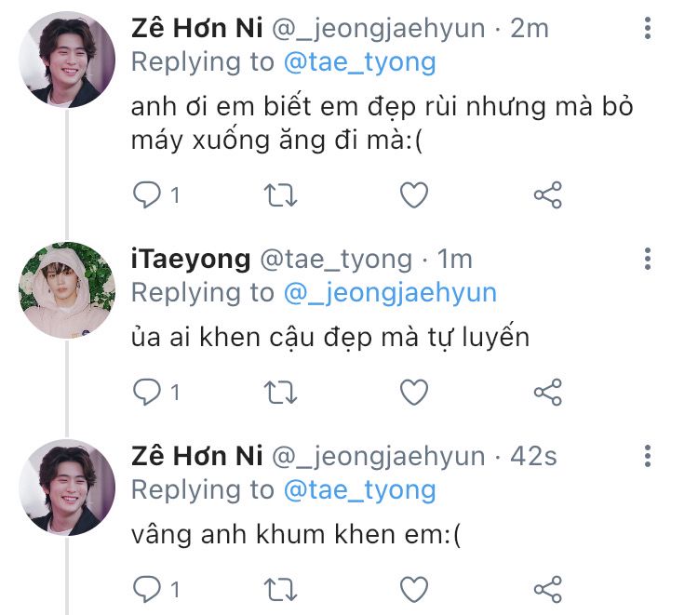The width and height of the screenshot is (698, 615).
Task: Open @_jeongjaehyun mention in iTaeyong's reply
Action: click(x=391, y=293)
